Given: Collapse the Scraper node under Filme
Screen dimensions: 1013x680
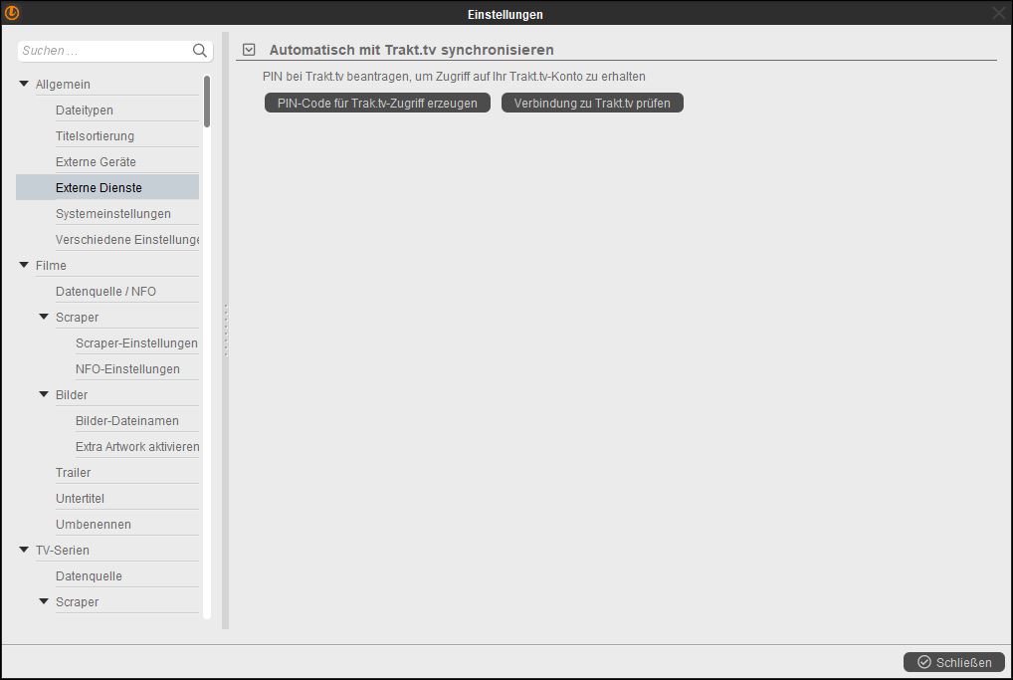Looking at the screenshot, I should point(44,317).
